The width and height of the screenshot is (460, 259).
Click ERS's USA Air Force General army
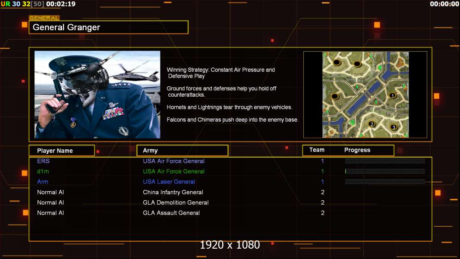point(173,161)
